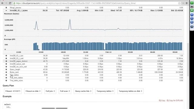The image size is (194, 109).
Task: Click the 'Avg: 3.55KiB' value
Action: pos(82,11)
